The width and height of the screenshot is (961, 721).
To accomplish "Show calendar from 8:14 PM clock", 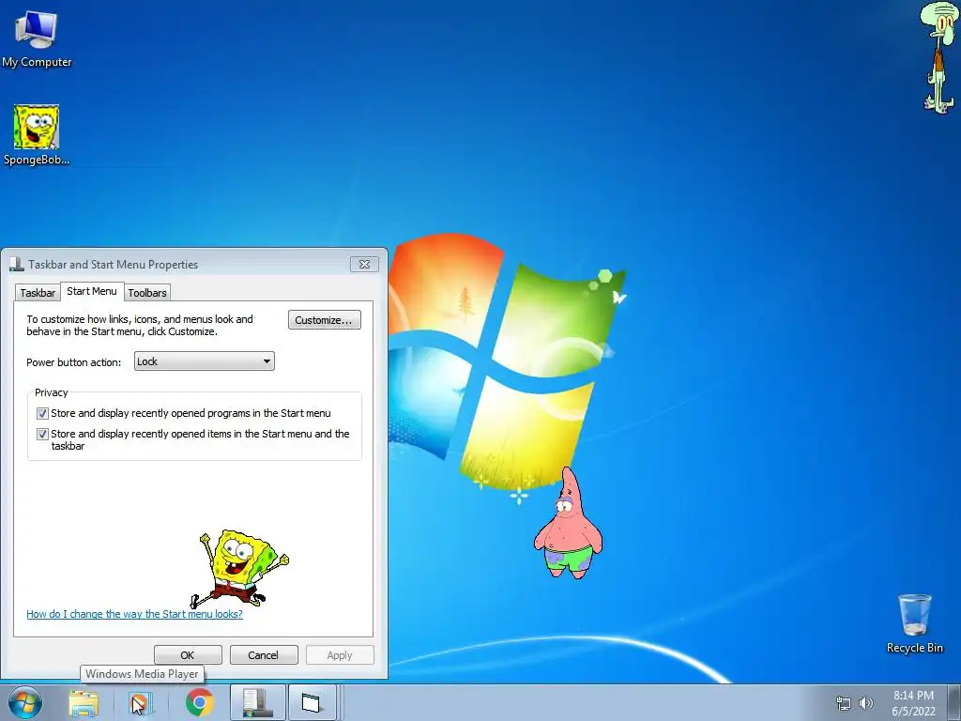I will click(913, 703).
